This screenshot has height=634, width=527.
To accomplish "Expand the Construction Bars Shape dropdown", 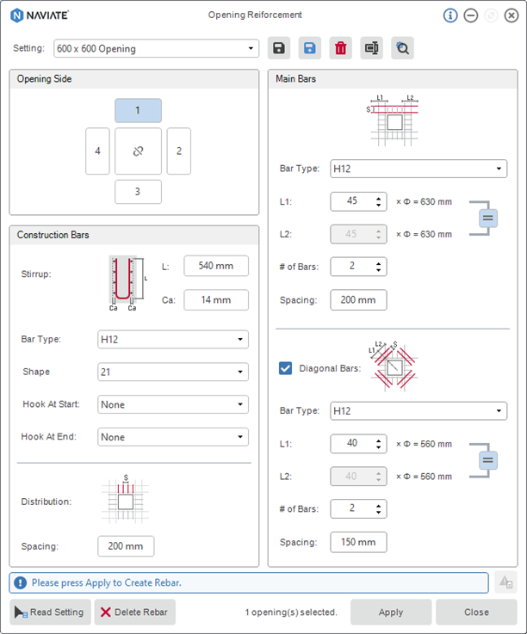I will tap(172, 372).
